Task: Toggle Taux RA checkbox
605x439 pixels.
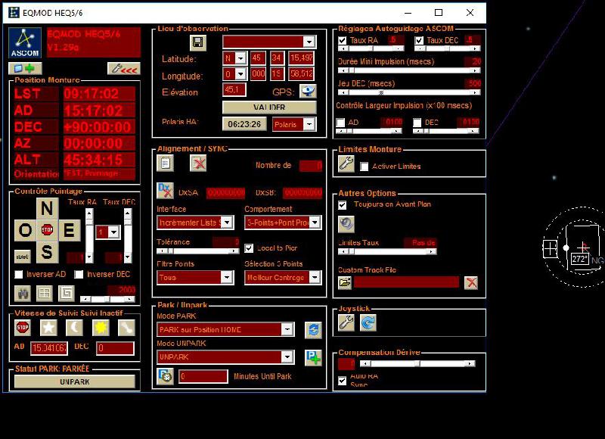Action: [x=343, y=40]
